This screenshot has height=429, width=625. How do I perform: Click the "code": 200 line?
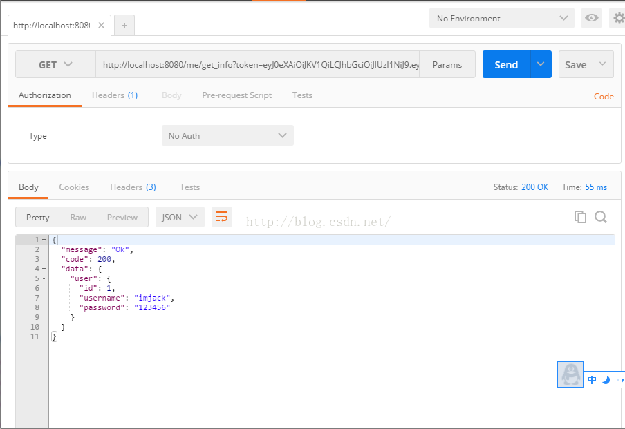pyautogui.click(x=88, y=259)
